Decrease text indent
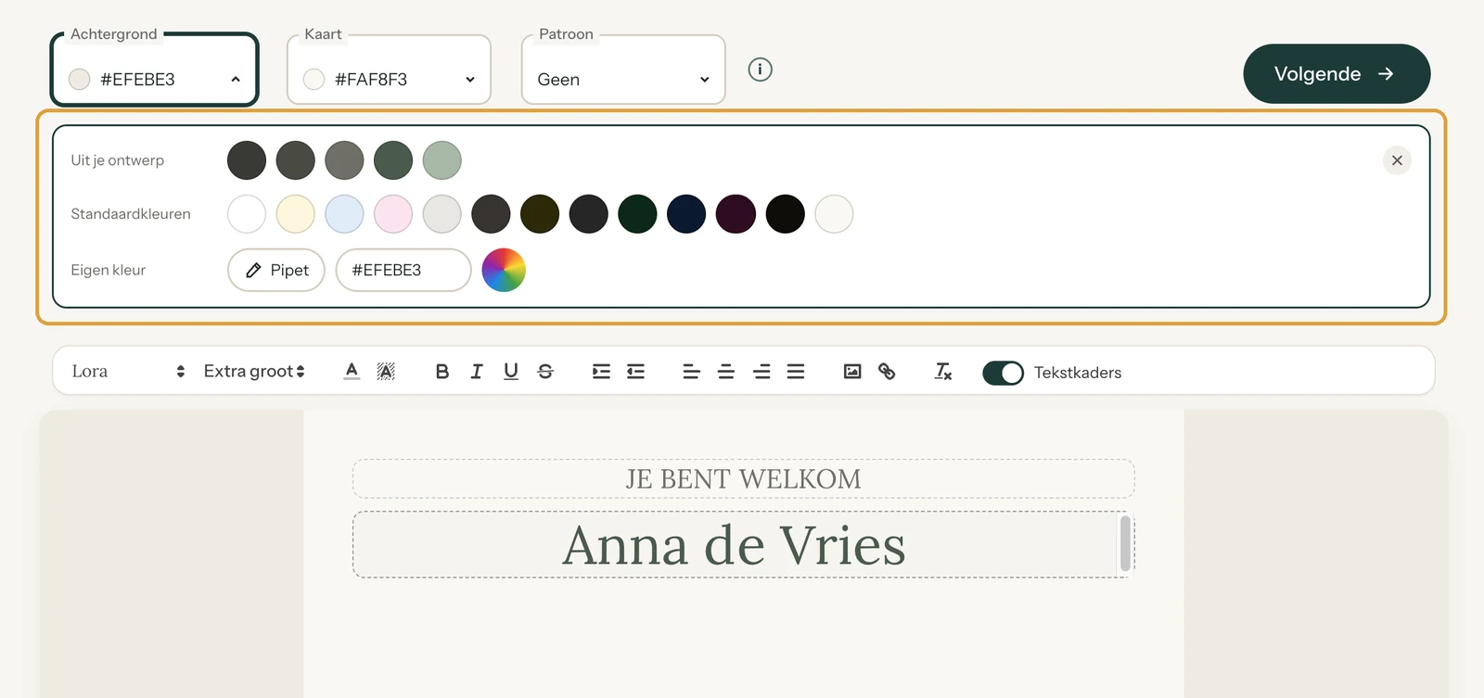This screenshot has width=1484, height=698. click(x=635, y=371)
